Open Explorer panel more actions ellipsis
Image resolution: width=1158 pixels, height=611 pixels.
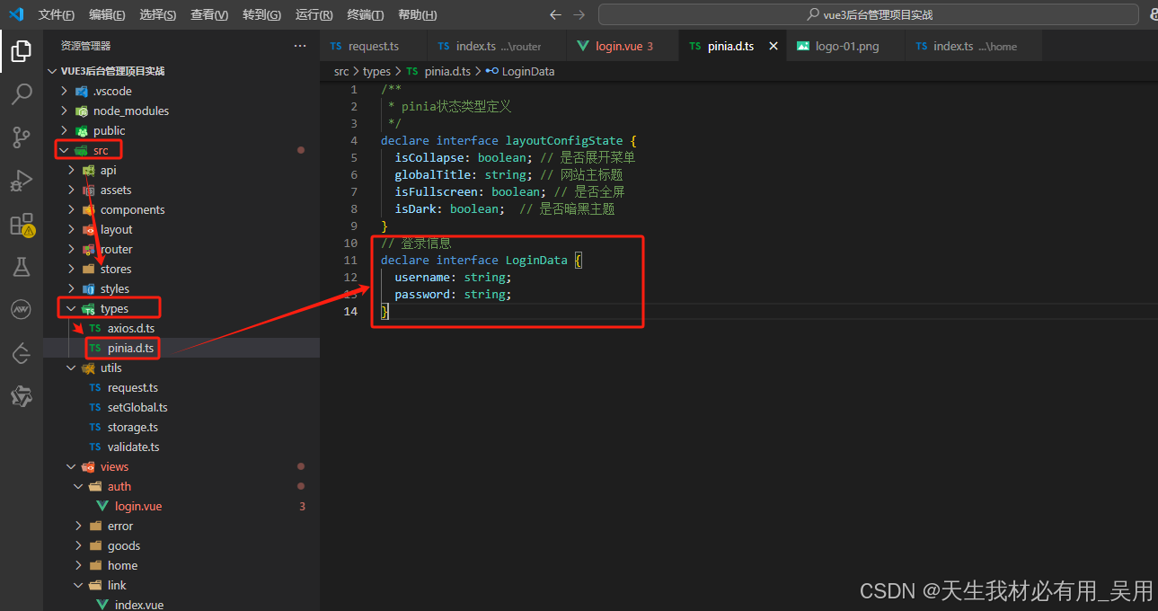[300, 46]
